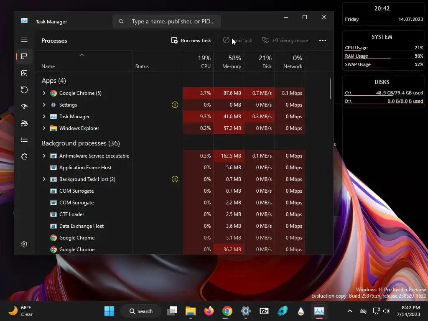
Task: Open Task View from the taskbar
Action: (x=172, y=311)
